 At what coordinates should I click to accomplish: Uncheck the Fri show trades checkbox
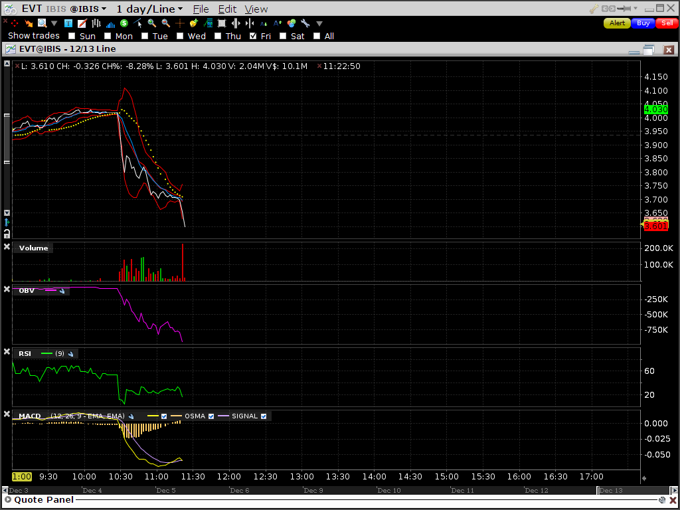[x=253, y=36]
